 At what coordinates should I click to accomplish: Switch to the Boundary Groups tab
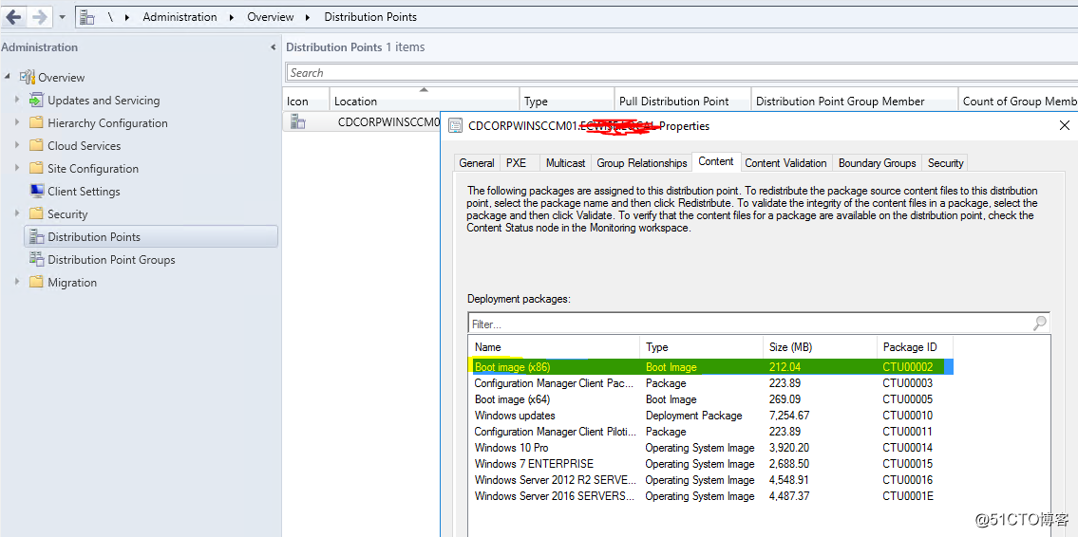pos(878,163)
